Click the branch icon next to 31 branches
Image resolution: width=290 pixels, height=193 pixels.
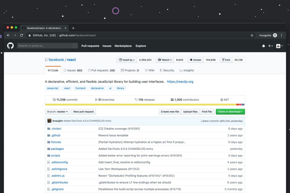pos(96,99)
